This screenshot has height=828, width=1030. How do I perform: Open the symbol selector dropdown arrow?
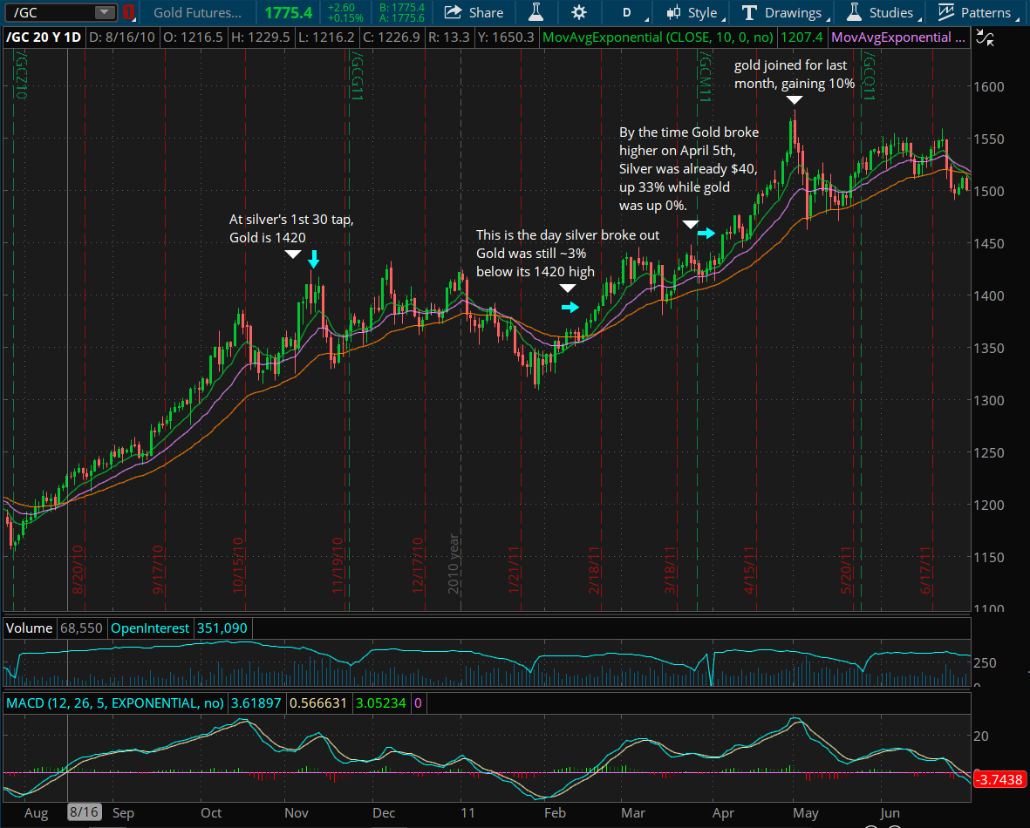coord(104,12)
